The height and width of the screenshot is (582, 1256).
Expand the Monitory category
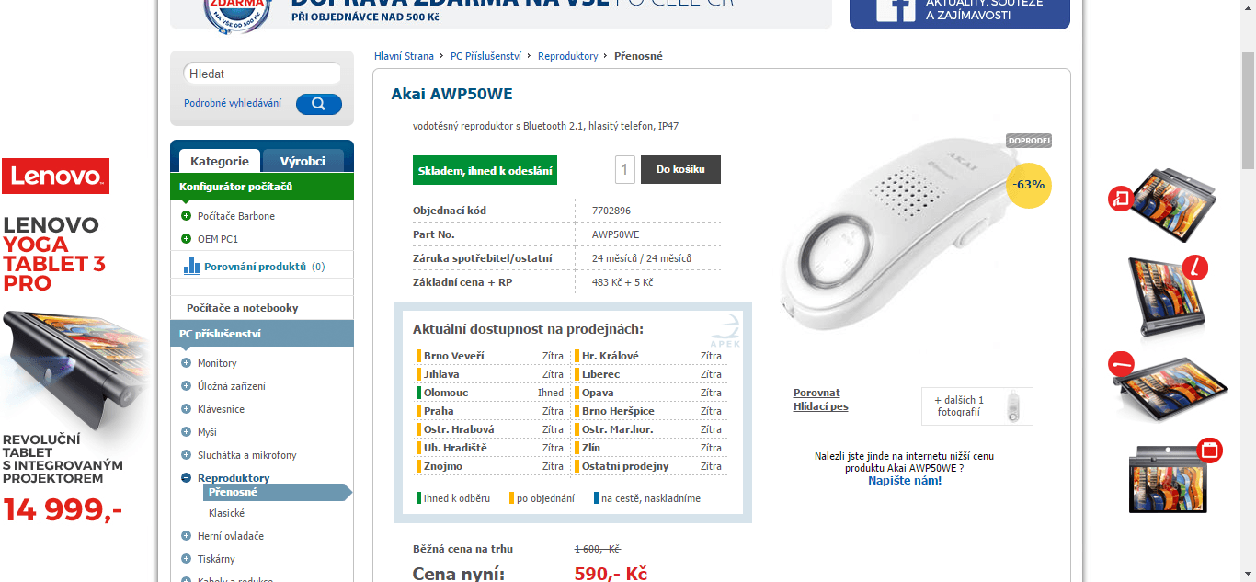coord(187,363)
